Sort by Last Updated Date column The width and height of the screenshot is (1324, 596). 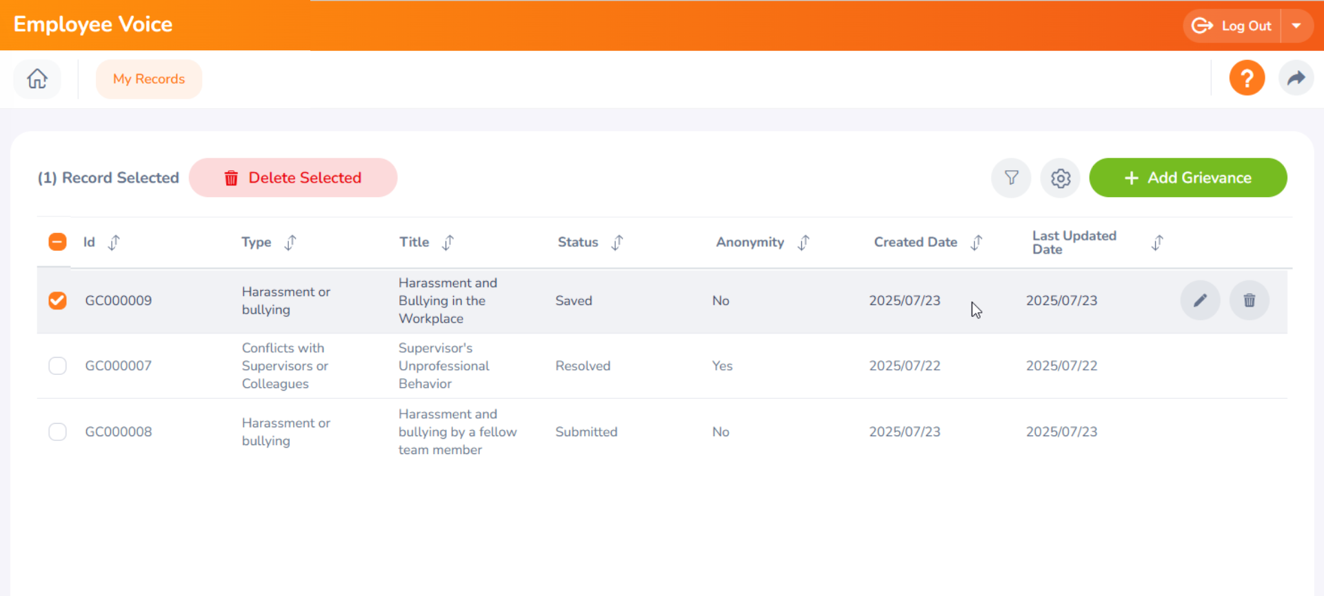pos(1157,243)
